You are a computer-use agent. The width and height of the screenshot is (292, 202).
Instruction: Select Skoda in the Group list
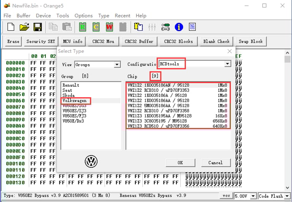coord(68,95)
